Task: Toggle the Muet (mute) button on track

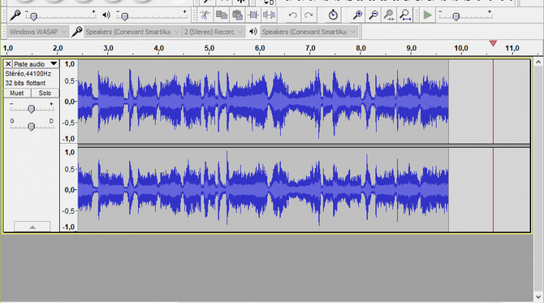Action: (x=17, y=93)
